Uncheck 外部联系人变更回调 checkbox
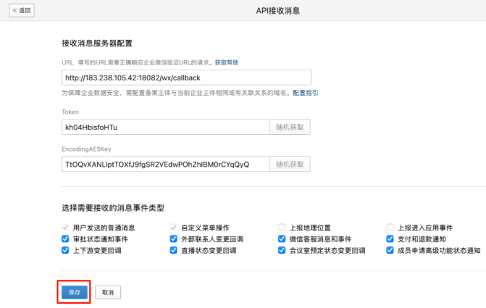Viewport: 486px width, 308px height. (x=174, y=238)
